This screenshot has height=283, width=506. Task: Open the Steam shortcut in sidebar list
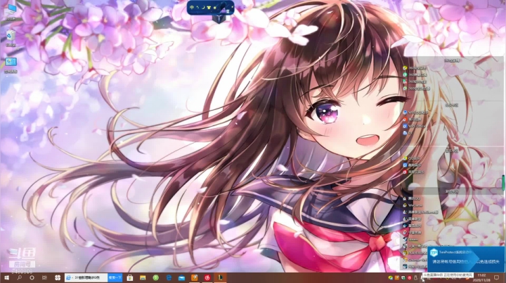point(411,240)
